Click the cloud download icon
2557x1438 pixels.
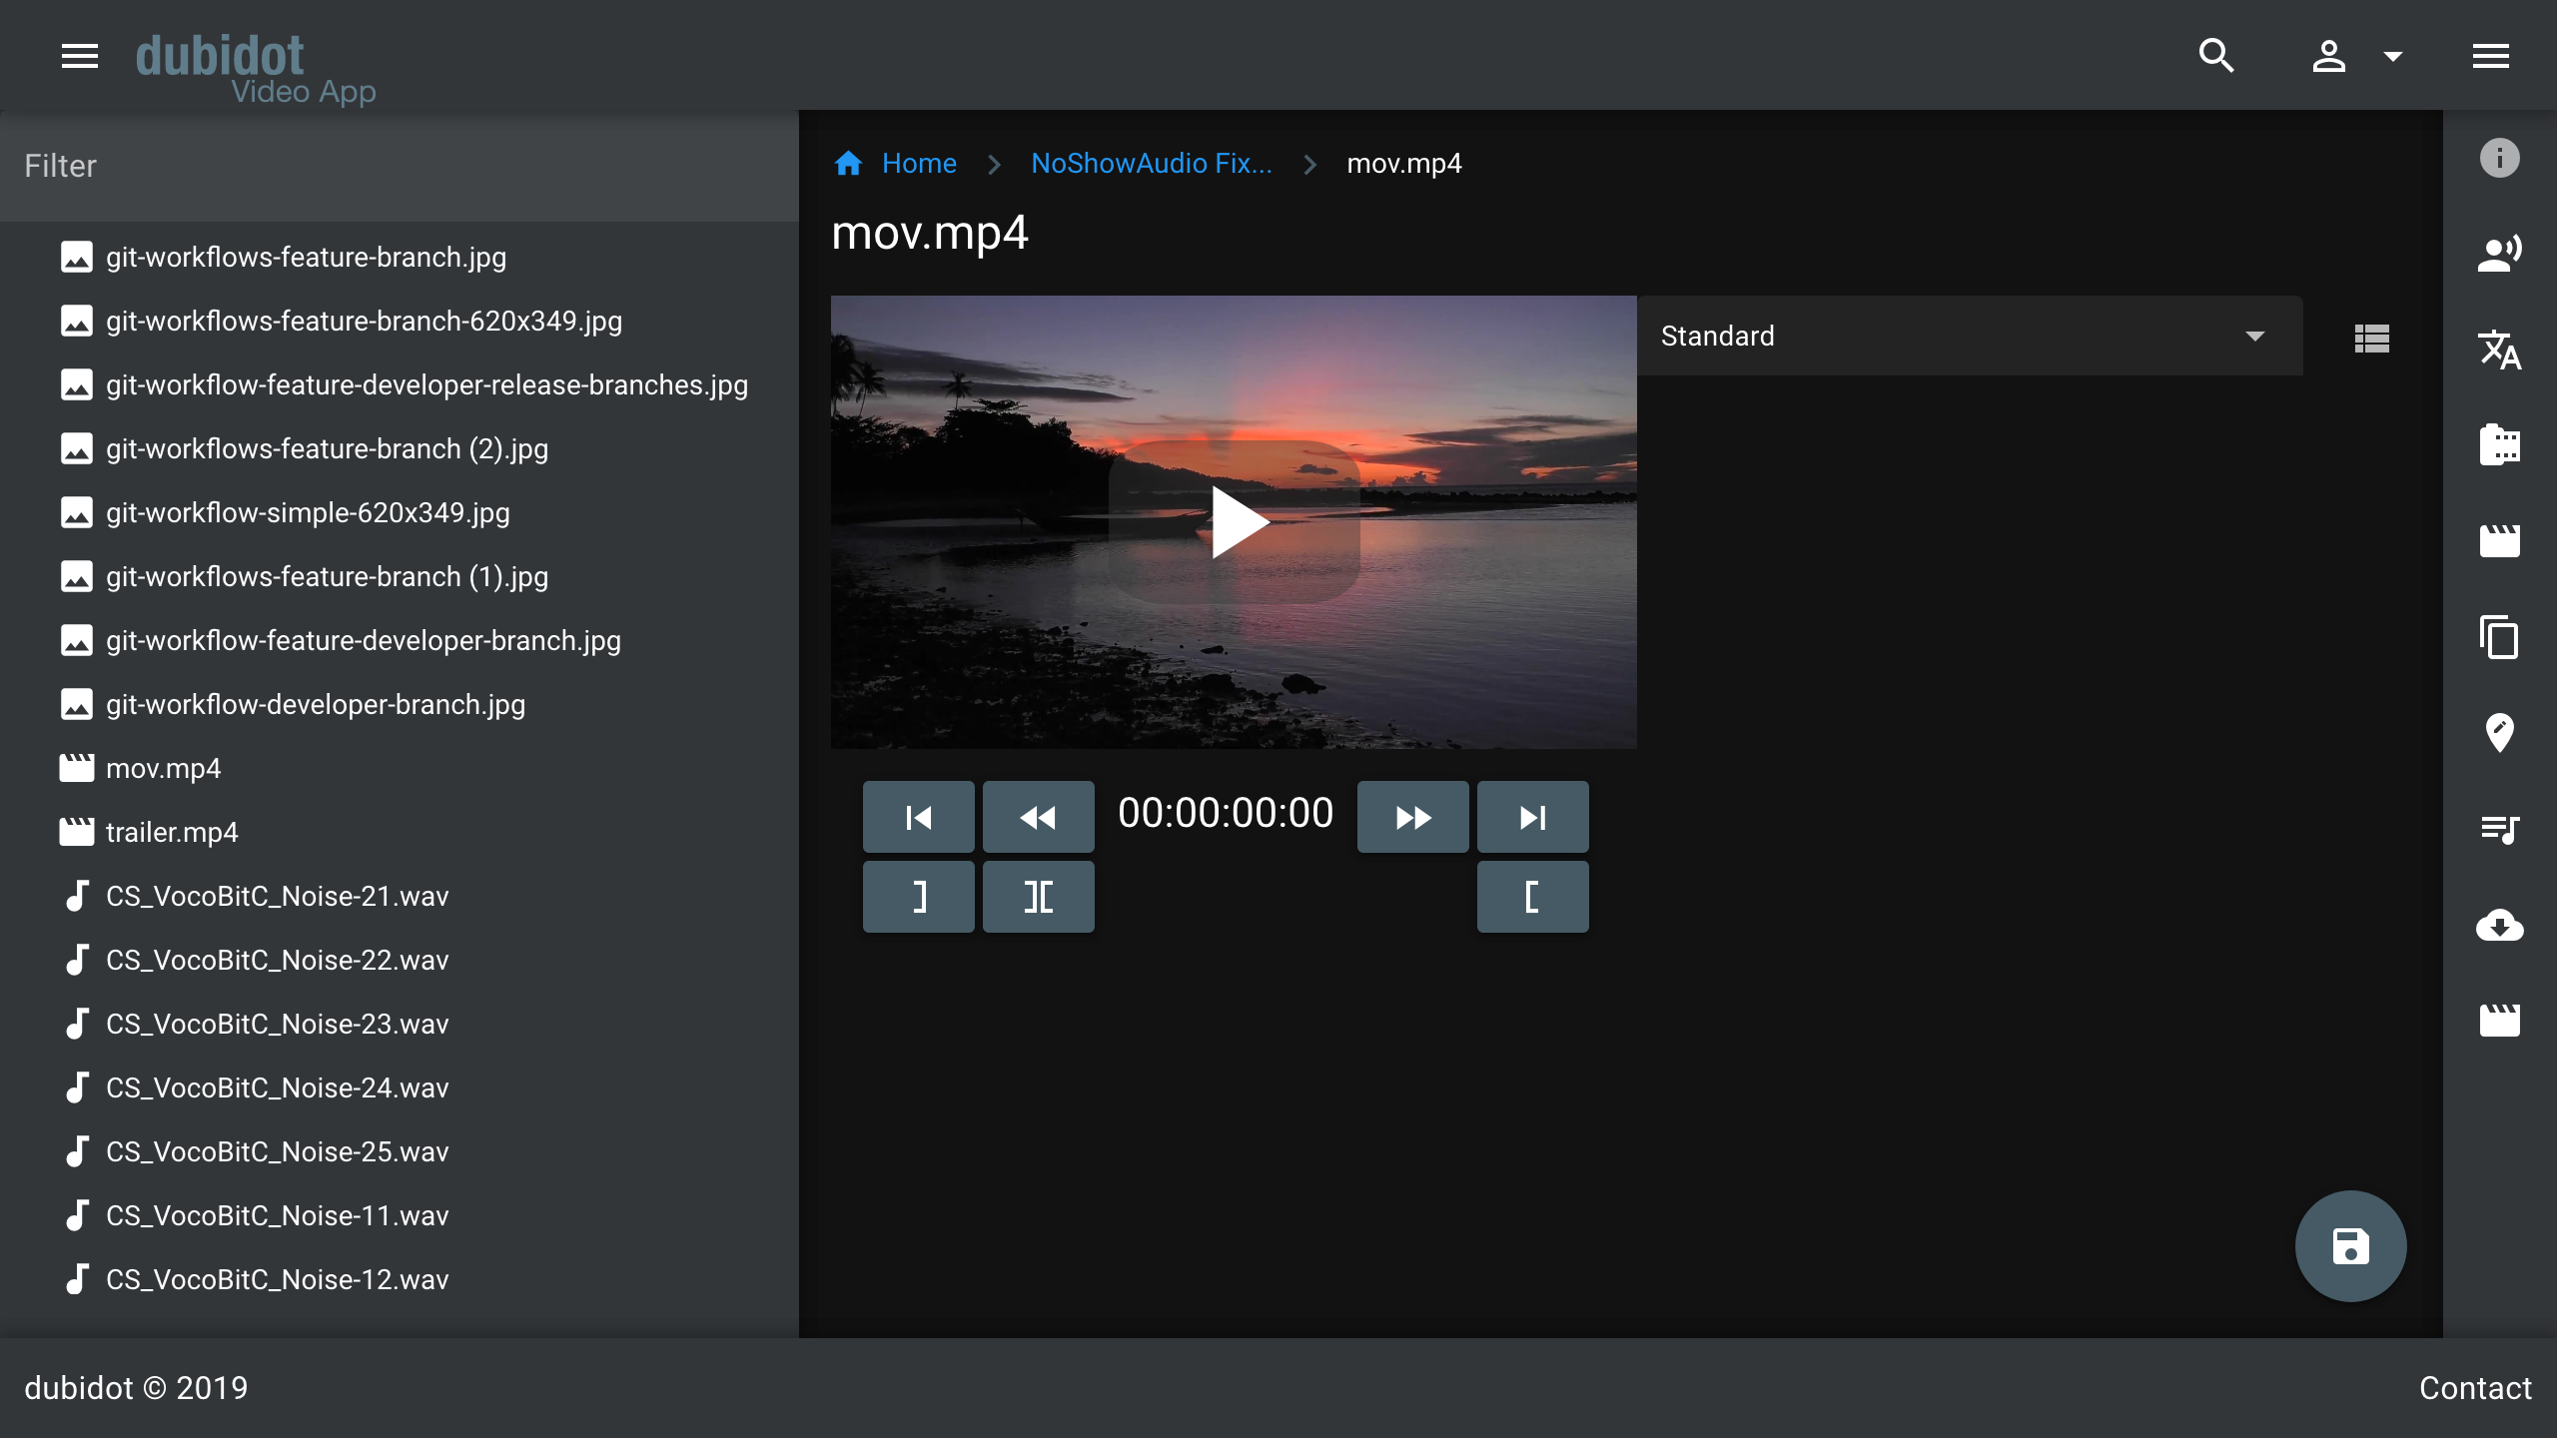[2499, 925]
